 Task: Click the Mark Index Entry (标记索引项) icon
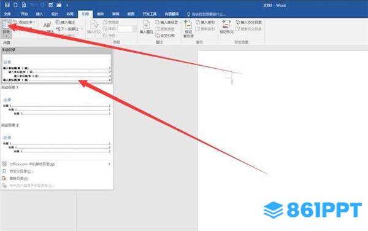(x=188, y=29)
